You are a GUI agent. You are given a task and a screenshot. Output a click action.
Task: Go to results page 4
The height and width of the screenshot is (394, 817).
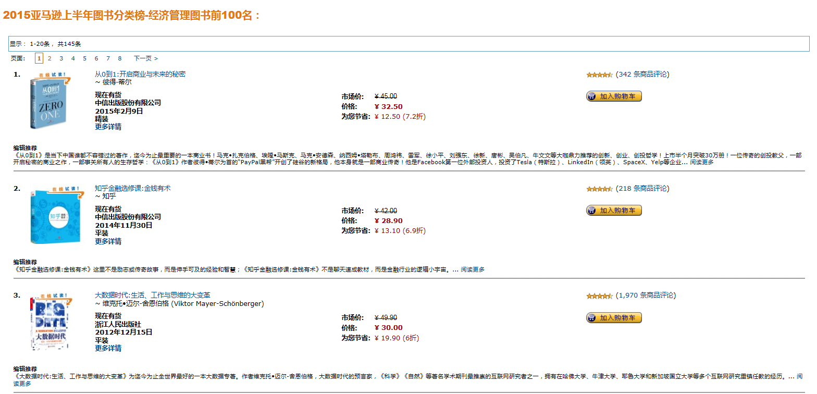coord(73,58)
